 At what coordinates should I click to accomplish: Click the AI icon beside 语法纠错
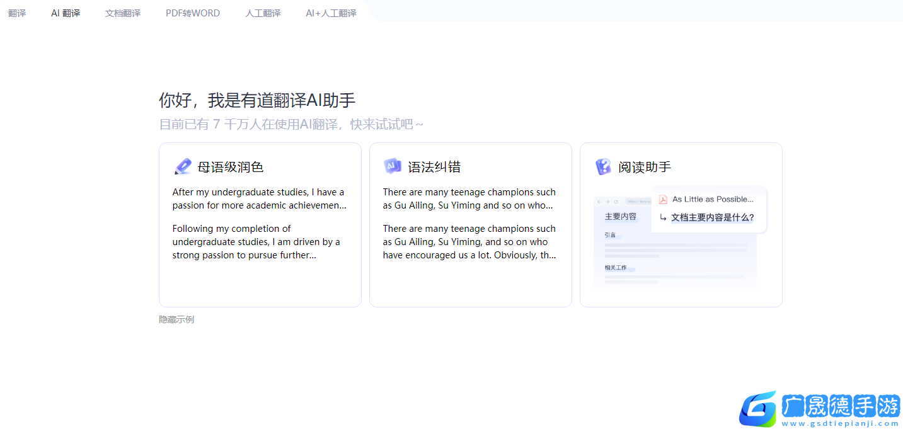click(x=393, y=166)
